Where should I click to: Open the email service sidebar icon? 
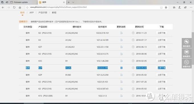click(x=187, y=53)
